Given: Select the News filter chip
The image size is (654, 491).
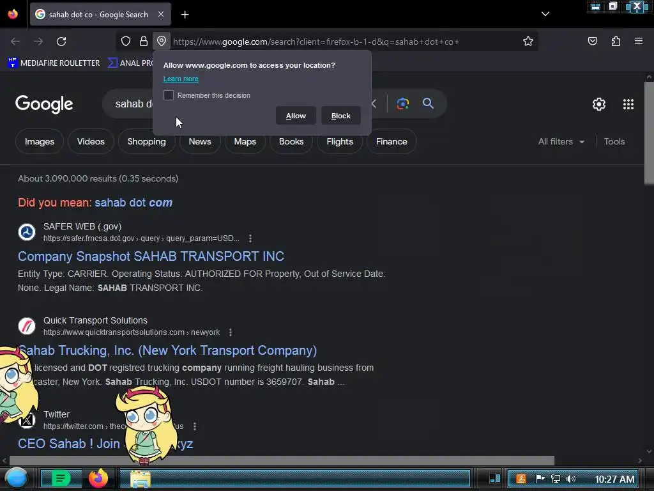Looking at the screenshot, I should coord(200,141).
